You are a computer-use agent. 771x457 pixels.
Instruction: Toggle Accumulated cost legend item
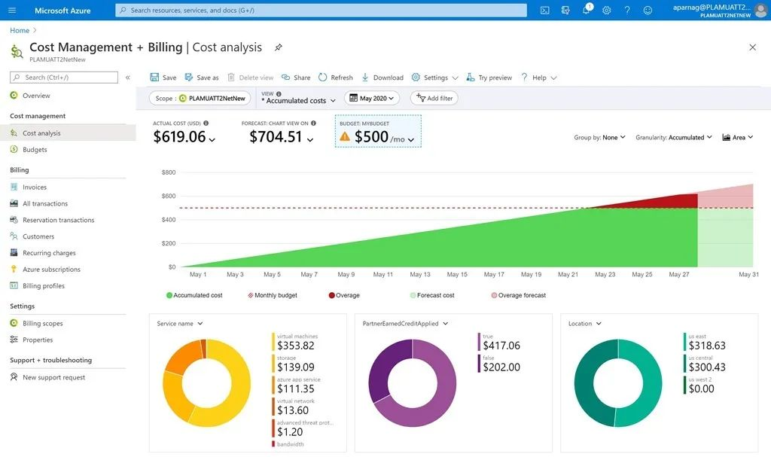pos(194,295)
